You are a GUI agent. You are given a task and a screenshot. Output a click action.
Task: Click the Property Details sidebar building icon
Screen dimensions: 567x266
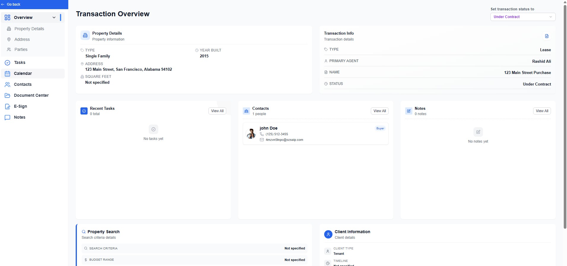tap(9, 29)
